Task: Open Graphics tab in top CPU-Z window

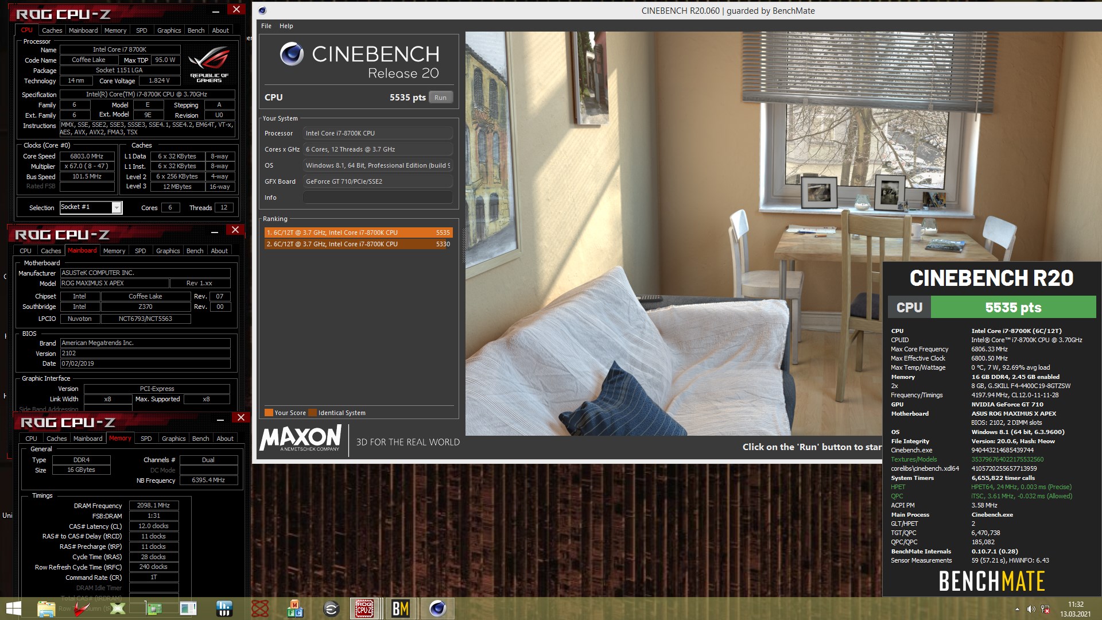Action: (x=169, y=30)
